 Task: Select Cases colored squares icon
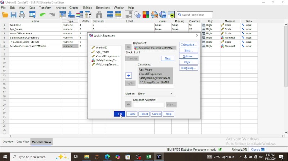[146, 15]
